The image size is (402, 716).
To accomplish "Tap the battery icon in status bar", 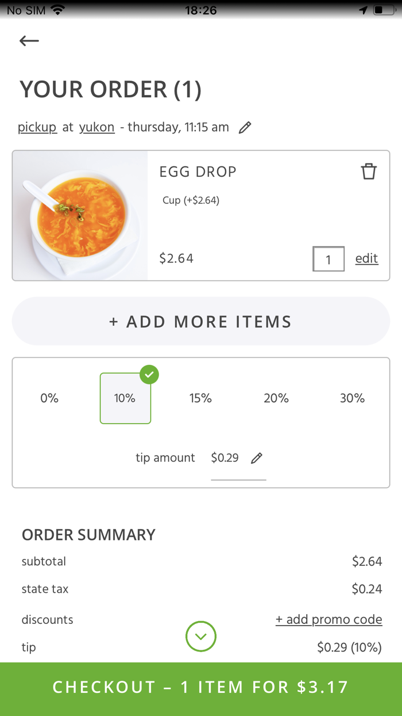I will pyautogui.click(x=384, y=10).
